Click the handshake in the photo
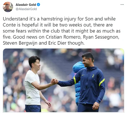This screenshot has width=127, height=113. coord(55,82)
